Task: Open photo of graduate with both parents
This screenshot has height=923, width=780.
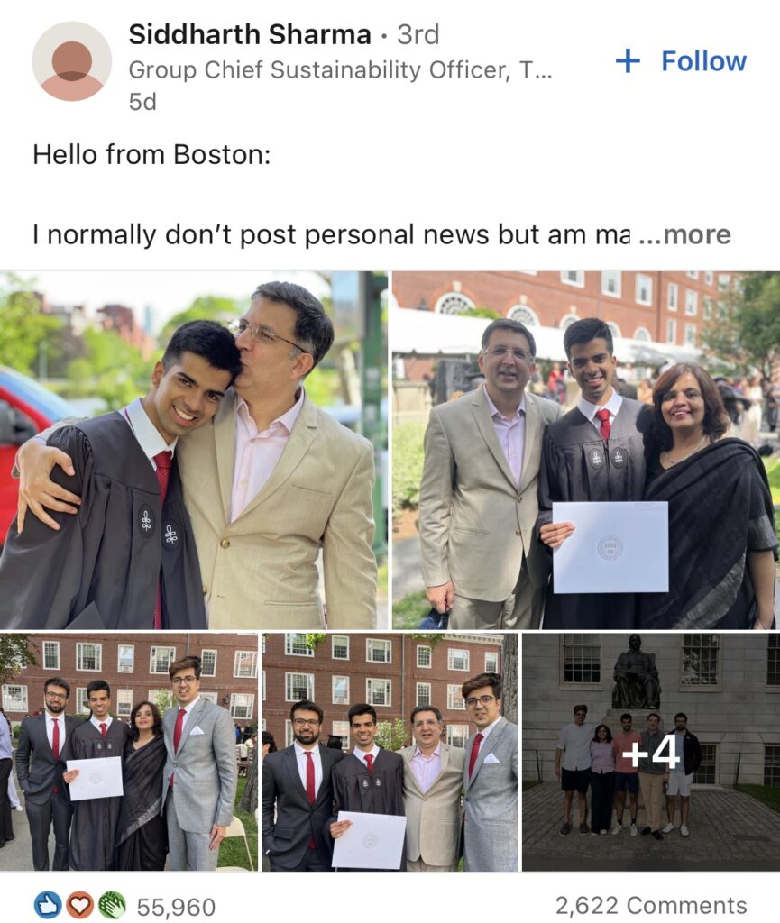Action: pos(586,451)
